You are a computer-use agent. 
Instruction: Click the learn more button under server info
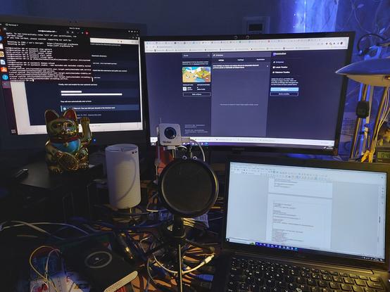click(196, 94)
